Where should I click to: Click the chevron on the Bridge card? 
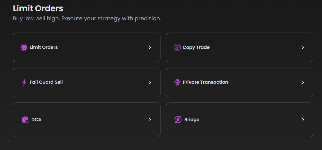click(303, 120)
